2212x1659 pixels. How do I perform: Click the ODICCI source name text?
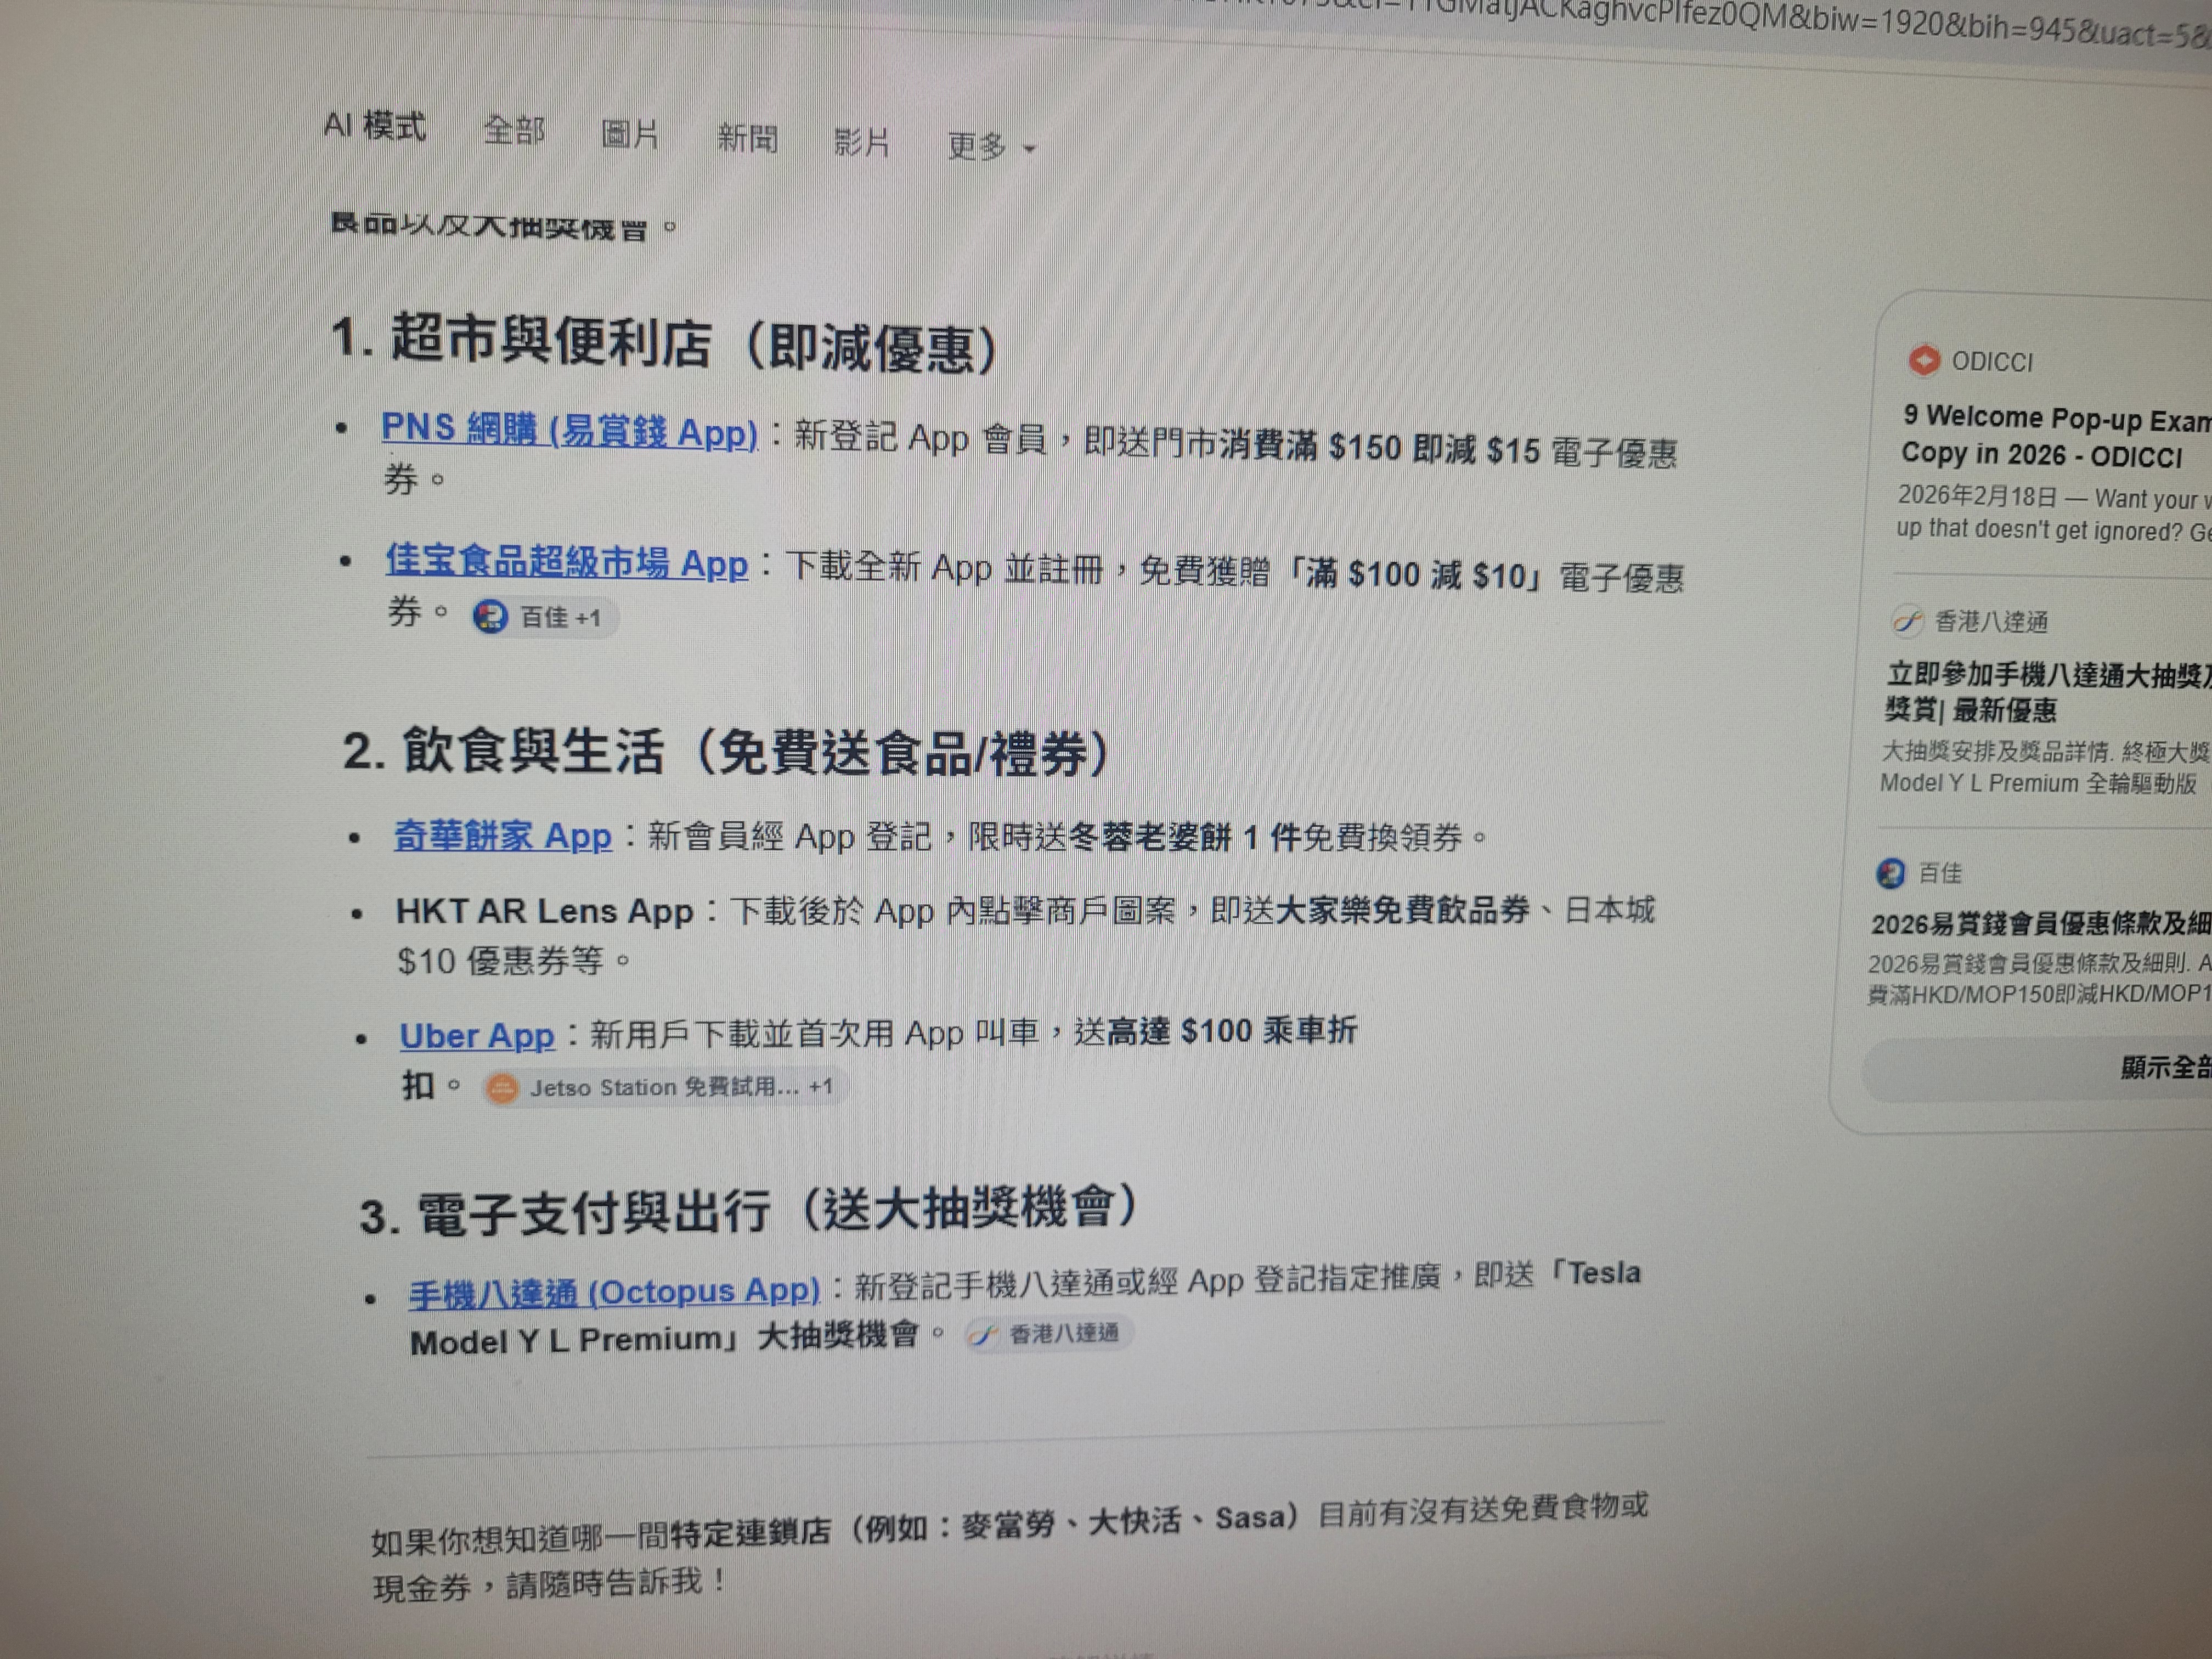(x=1992, y=362)
